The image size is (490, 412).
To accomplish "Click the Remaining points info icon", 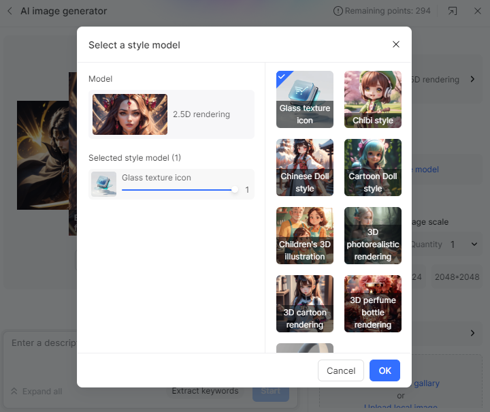I will tap(338, 11).
